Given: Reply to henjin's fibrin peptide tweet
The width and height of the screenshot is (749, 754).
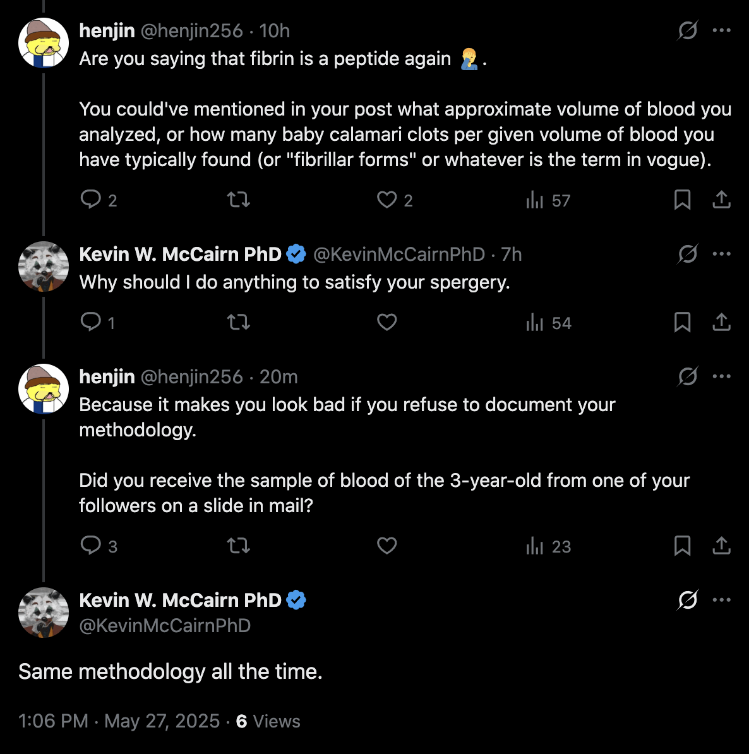Looking at the screenshot, I should coord(91,200).
